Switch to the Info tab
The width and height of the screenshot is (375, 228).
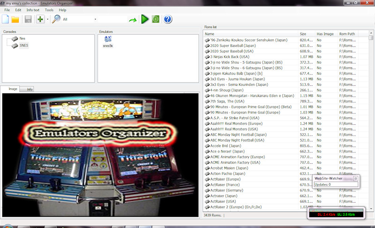click(x=27, y=89)
